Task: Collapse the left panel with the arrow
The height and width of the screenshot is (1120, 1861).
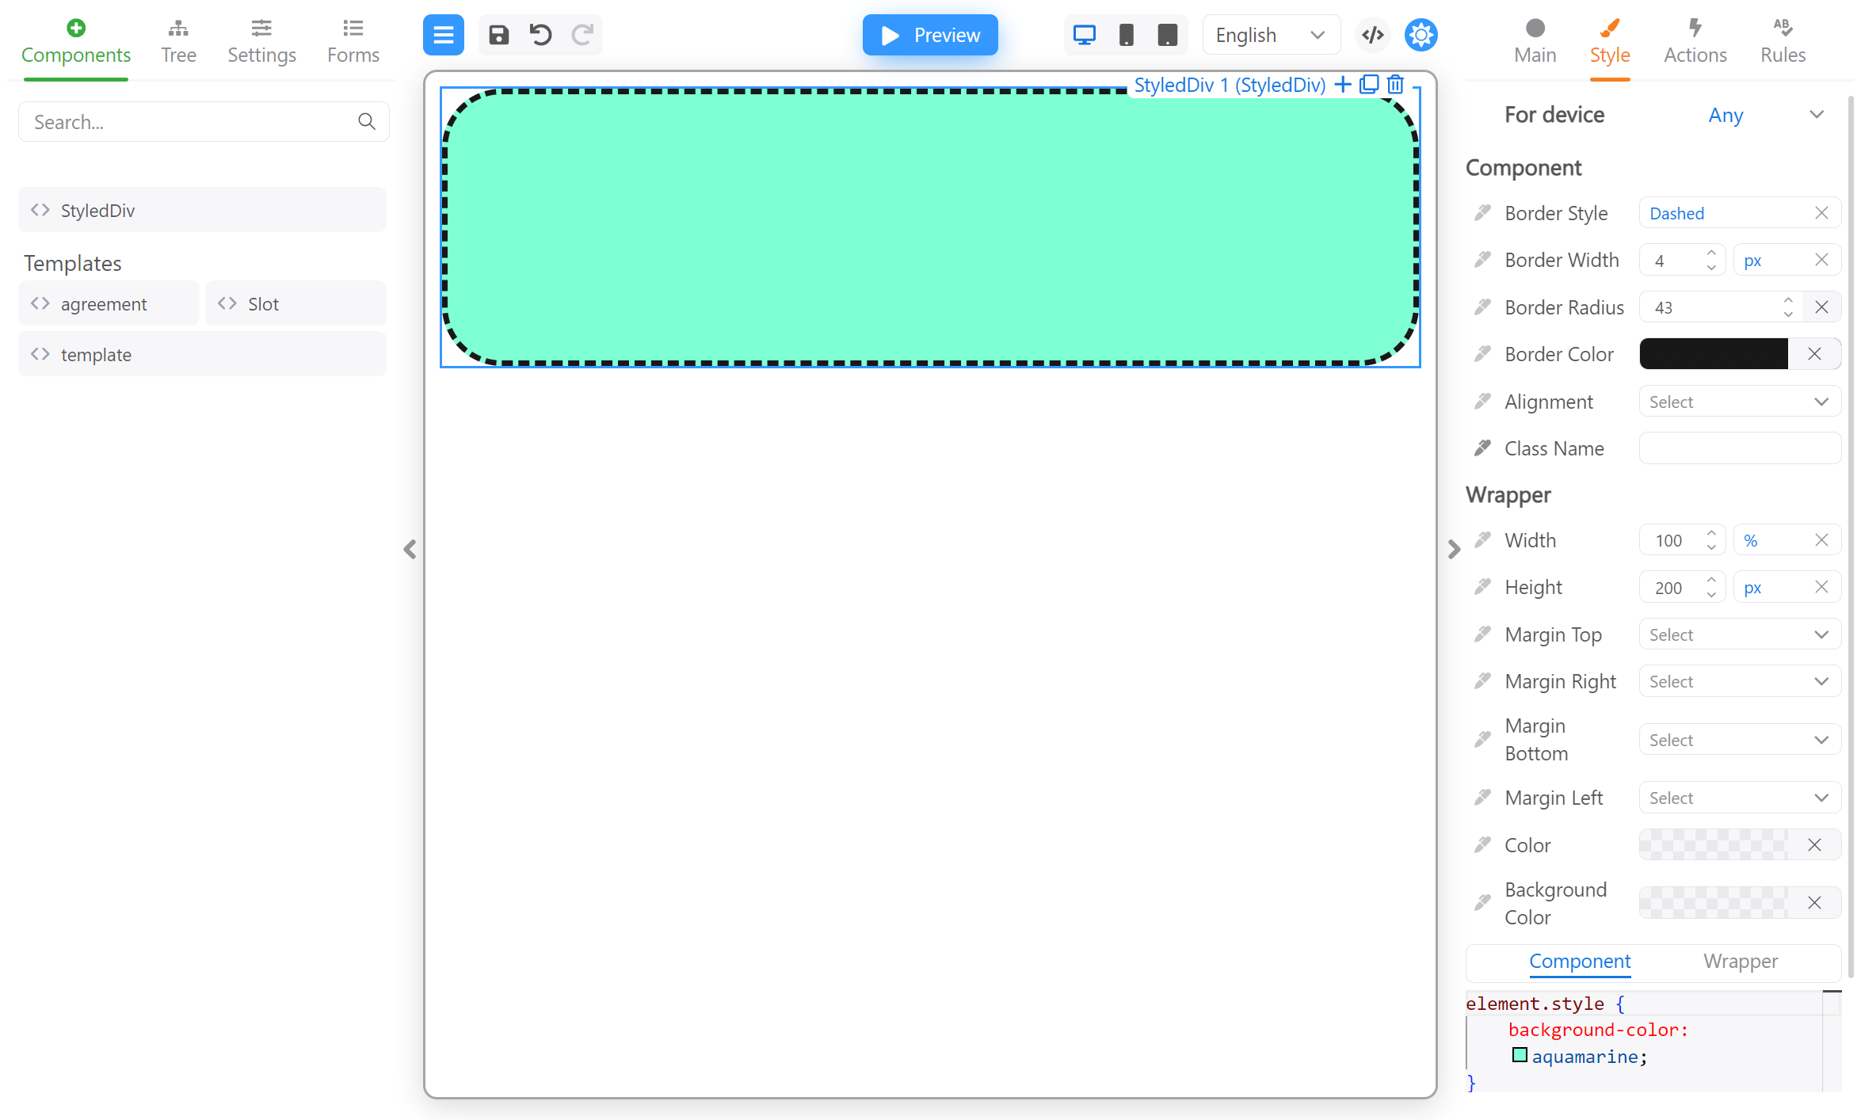Action: (x=410, y=549)
